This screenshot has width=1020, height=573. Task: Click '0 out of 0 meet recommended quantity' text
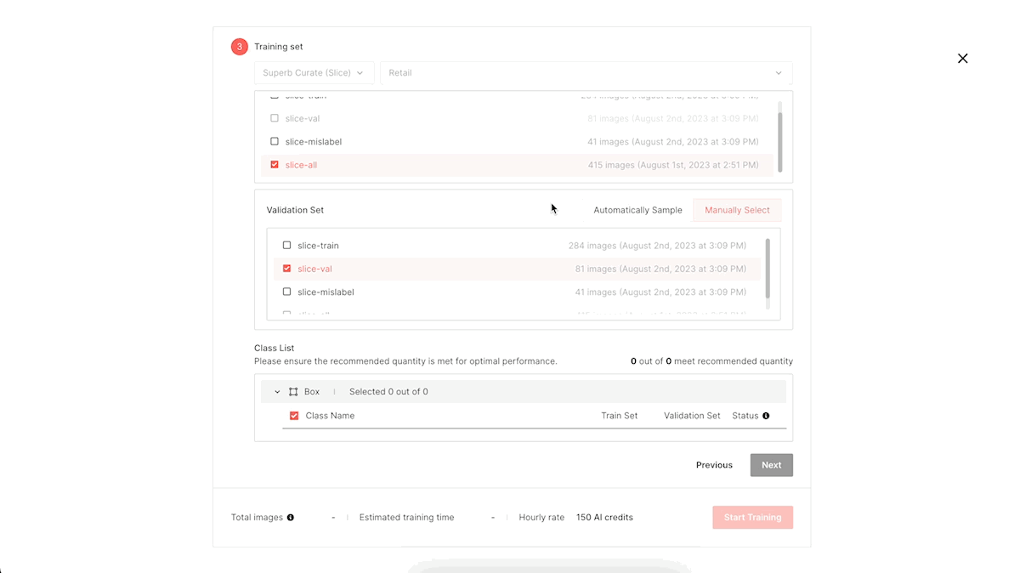[x=711, y=361]
